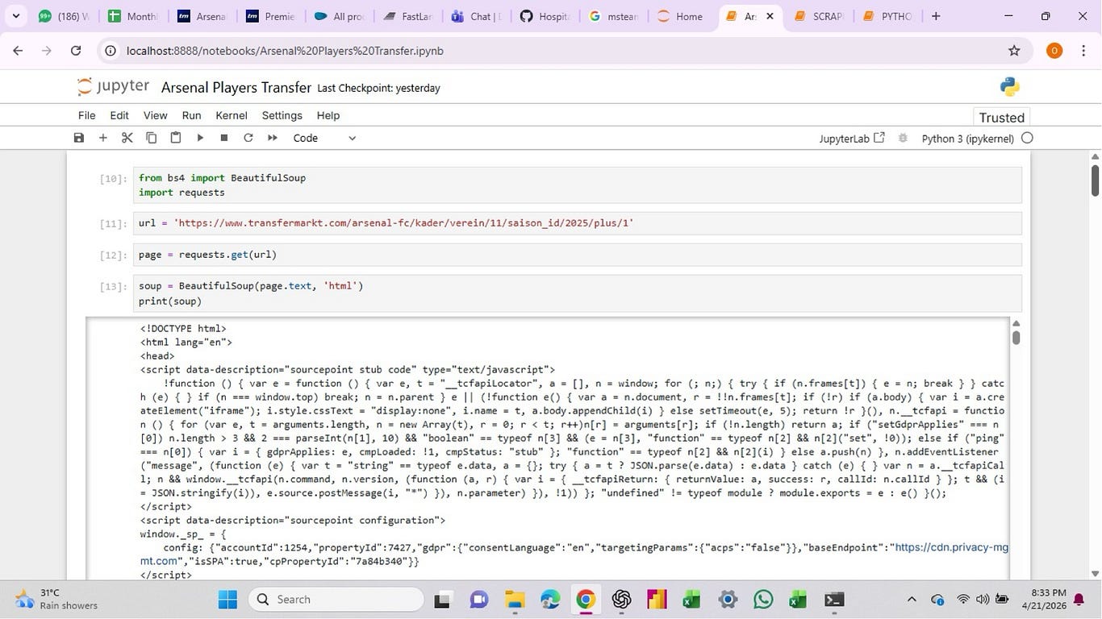The width and height of the screenshot is (1102, 619).
Task: Open the browser tab search dropdown arrow
Action: click(x=17, y=16)
